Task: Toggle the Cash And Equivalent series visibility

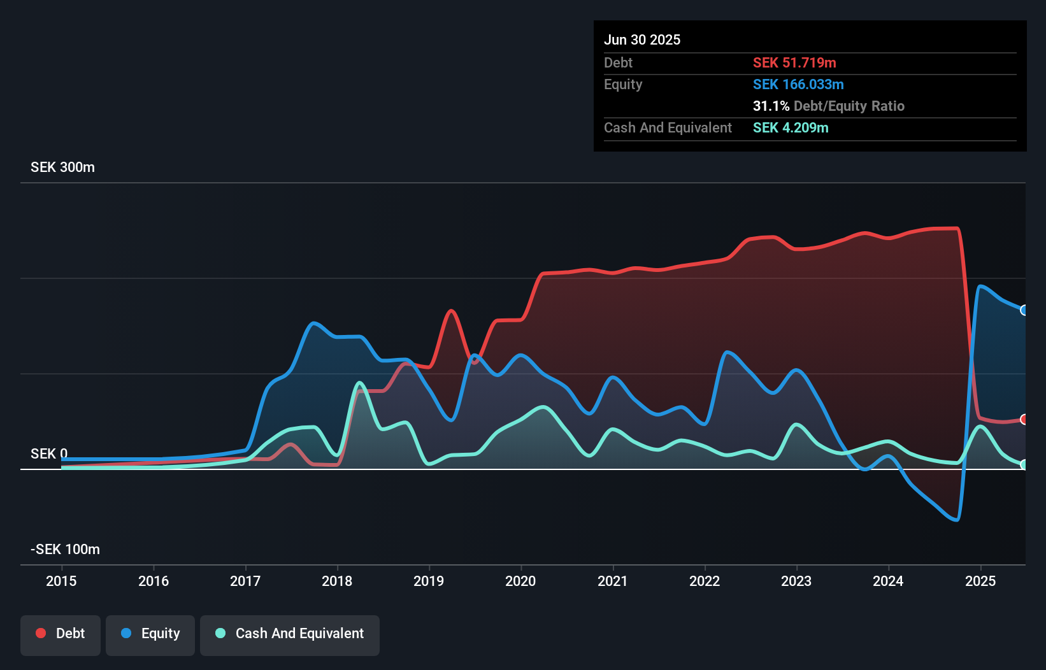Action: tap(289, 634)
